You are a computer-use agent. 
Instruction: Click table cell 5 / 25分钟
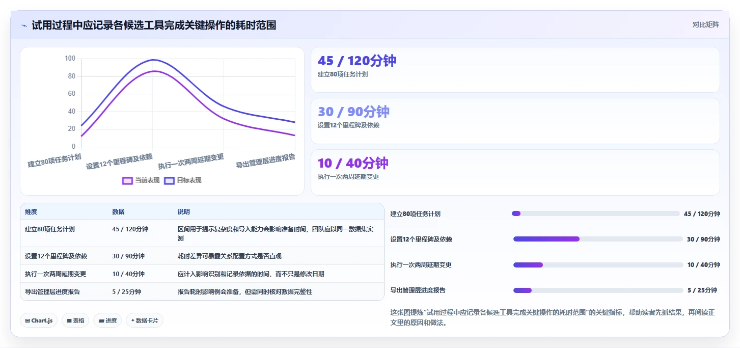pos(126,292)
